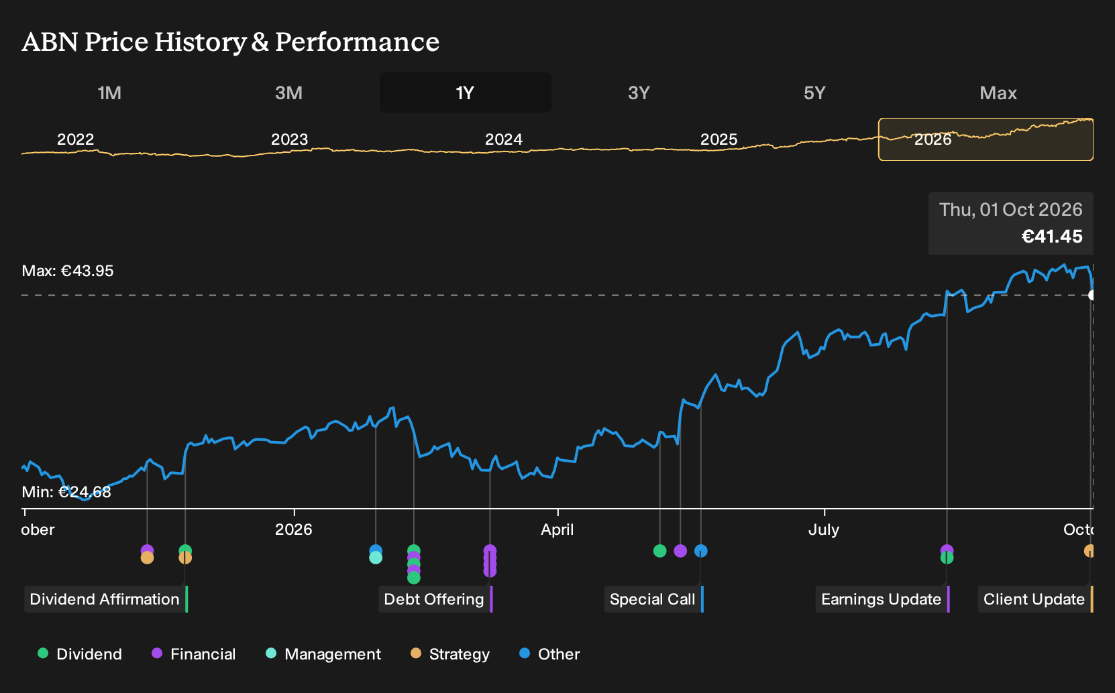Select the orange dot above Client Update
This screenshot has width=1115, height=693.
(1090, 551)
